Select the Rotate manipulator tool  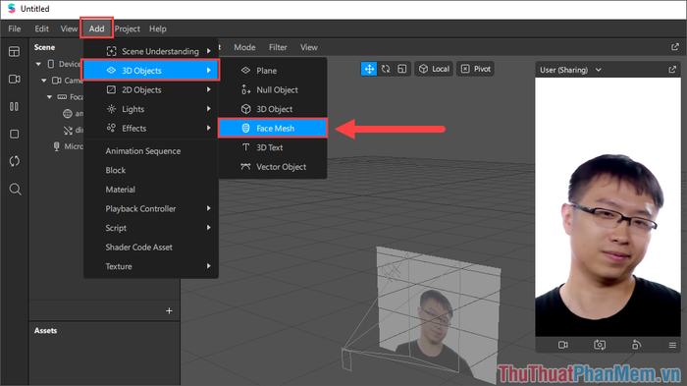(386, 69)
